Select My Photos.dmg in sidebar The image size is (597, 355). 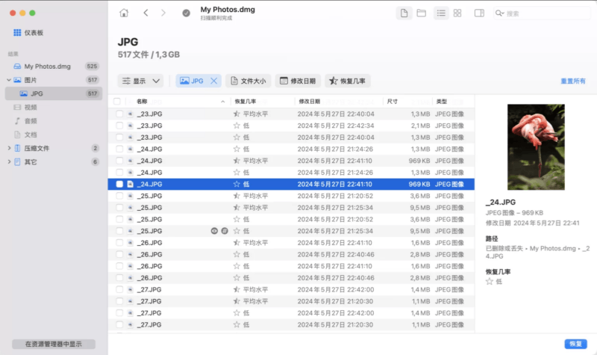tap(54, 67)
